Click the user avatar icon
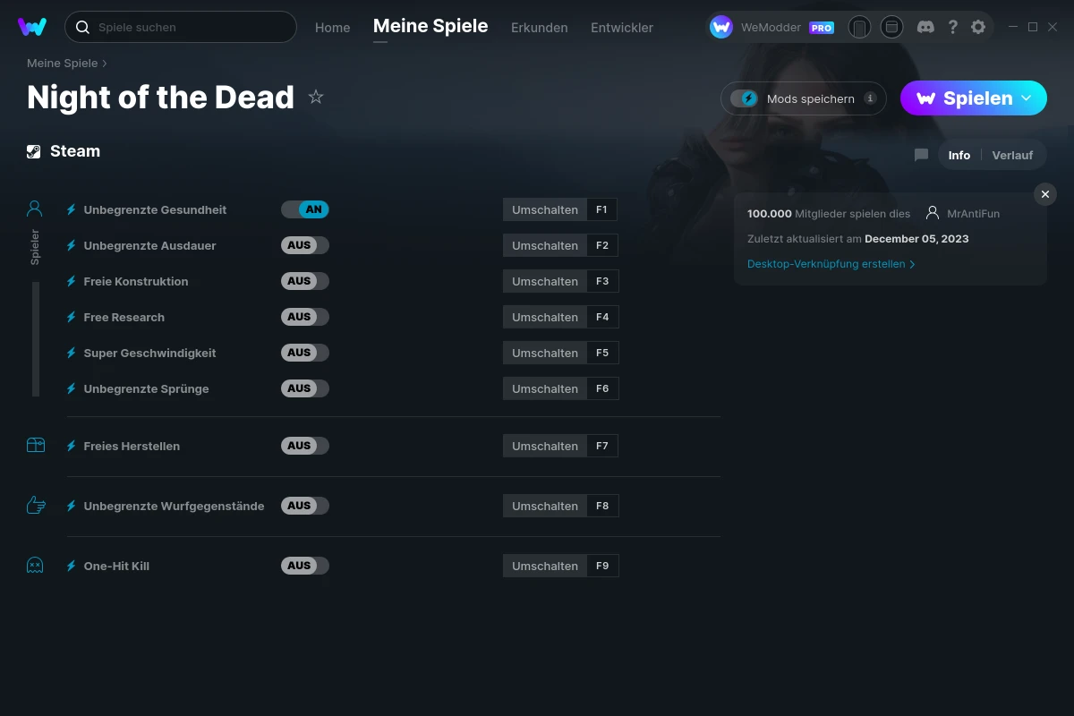The height and width of the screenshot is (716, 1074). coord(721,27)
